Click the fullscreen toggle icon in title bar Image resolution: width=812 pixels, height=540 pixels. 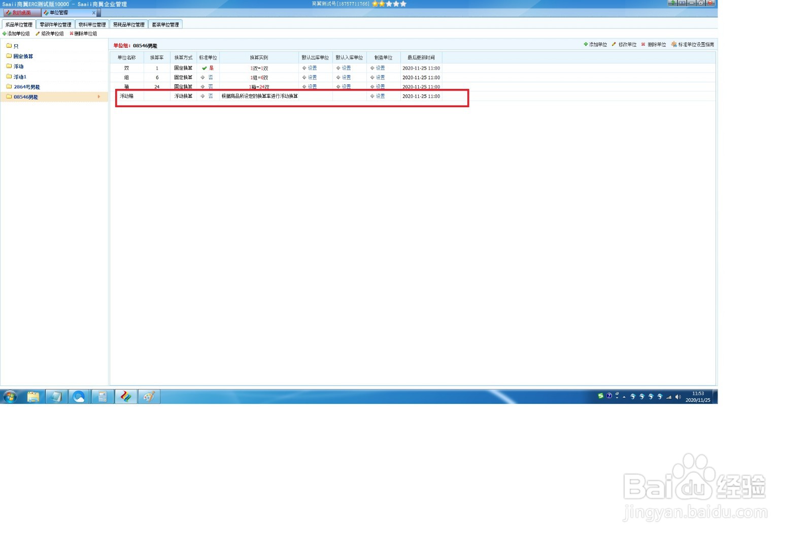click(682, 3)
